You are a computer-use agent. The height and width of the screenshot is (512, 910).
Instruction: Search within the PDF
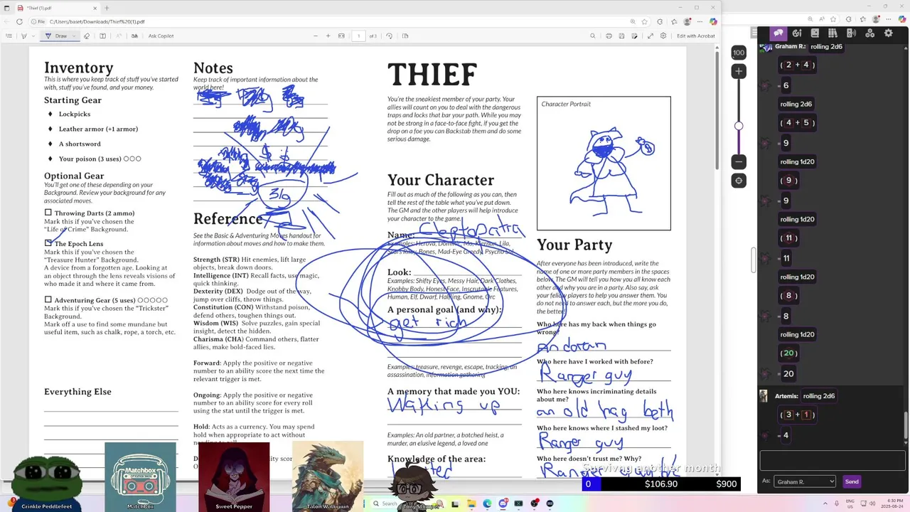[592, 36]
